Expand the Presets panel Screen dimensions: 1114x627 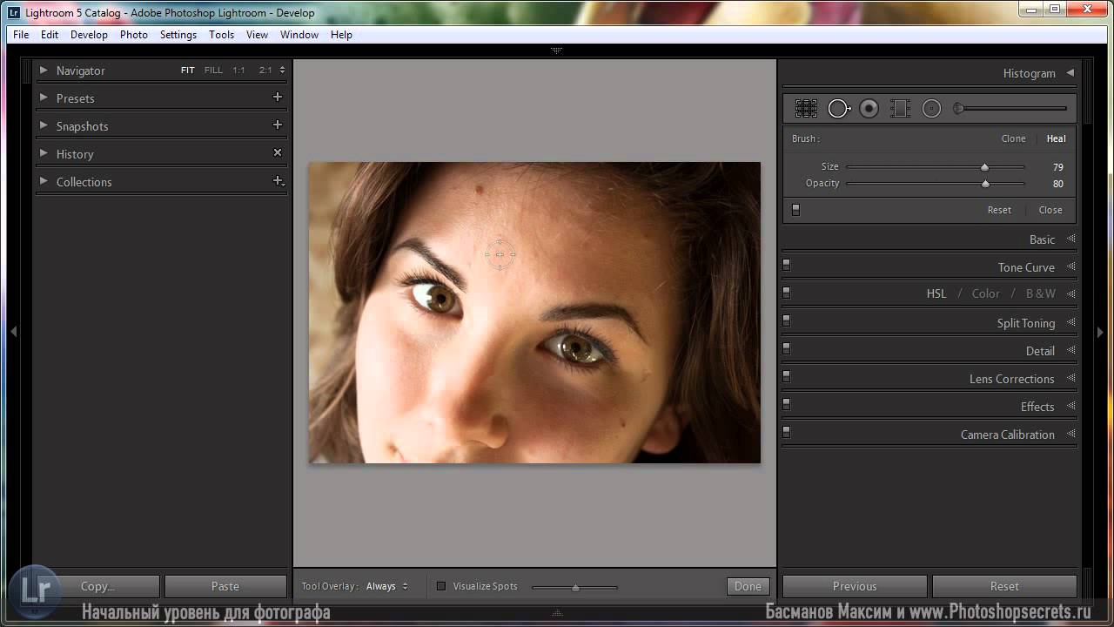pos(44,98)
